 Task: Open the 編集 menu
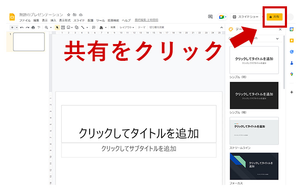[36, 20]
